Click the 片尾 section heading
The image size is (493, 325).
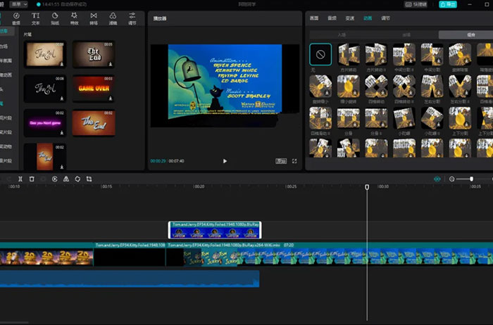pos(27,34)
